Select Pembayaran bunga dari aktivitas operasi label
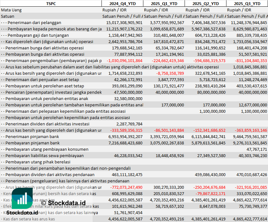This screenshot has height=222, width=268. [45, 54]
